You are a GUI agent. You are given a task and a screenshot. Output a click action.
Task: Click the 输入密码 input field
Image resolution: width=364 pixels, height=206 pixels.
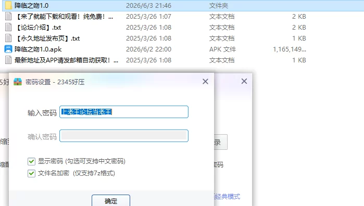124,112
